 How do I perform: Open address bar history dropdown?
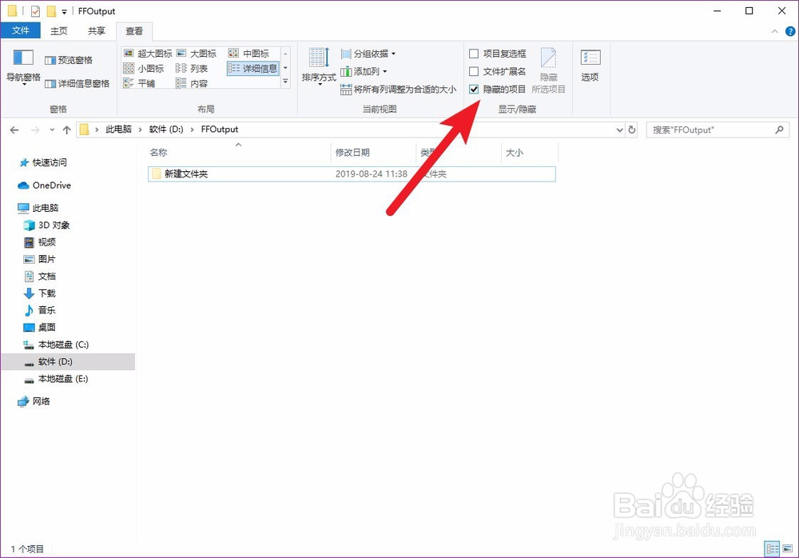point(620,130)
